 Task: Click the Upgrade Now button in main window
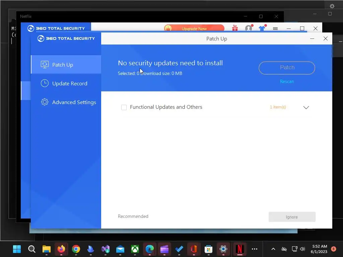(194, 28)
